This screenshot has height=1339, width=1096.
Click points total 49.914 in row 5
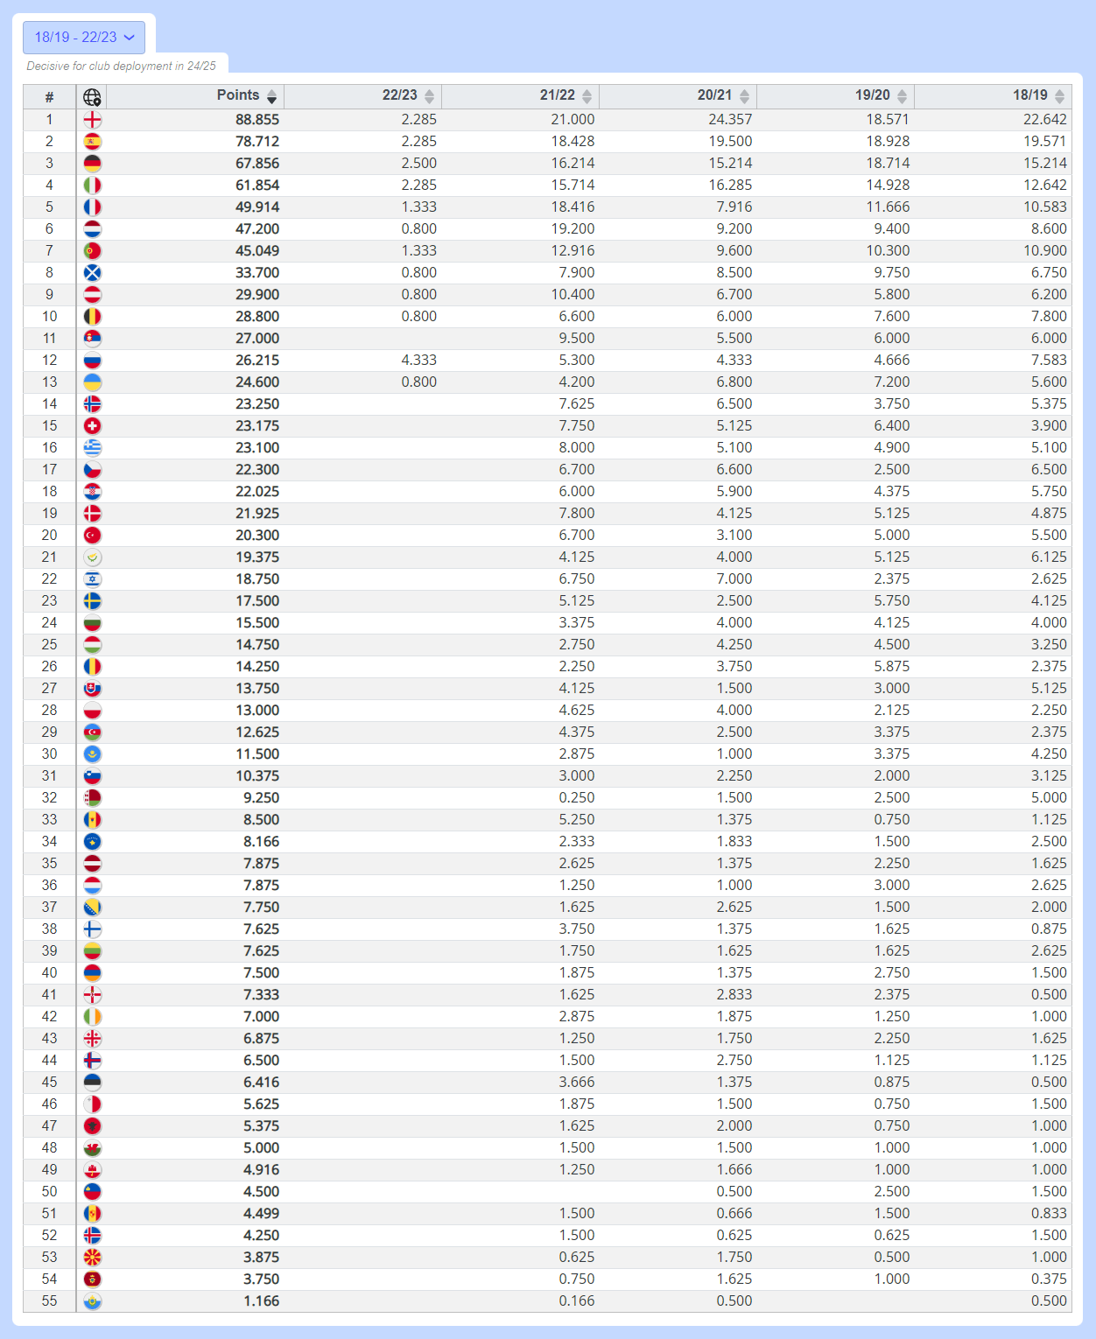point(257,207)
